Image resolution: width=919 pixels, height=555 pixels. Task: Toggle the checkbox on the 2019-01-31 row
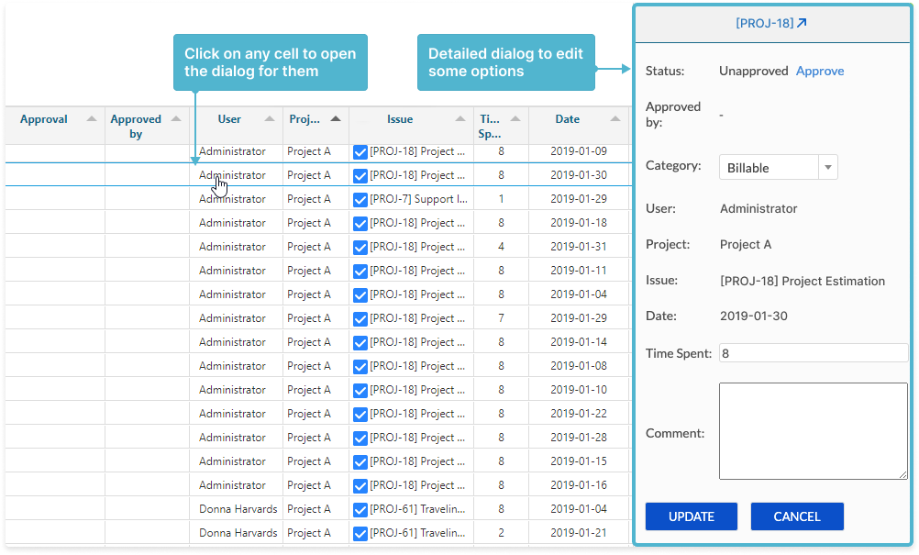[x=360, y=248]
